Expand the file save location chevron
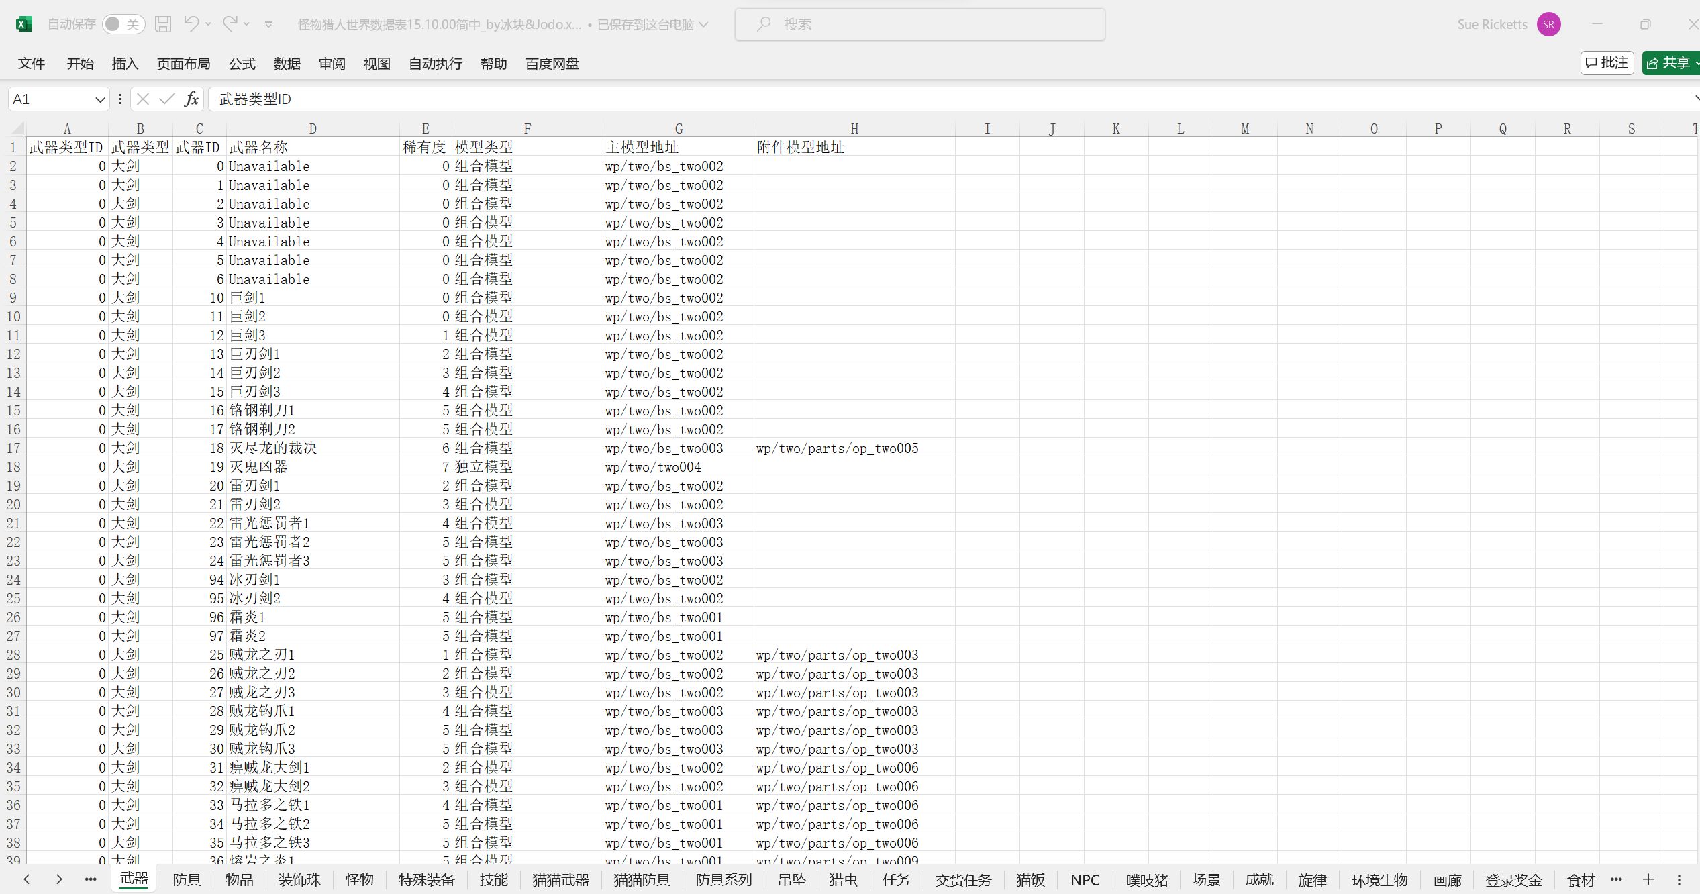 703,25
